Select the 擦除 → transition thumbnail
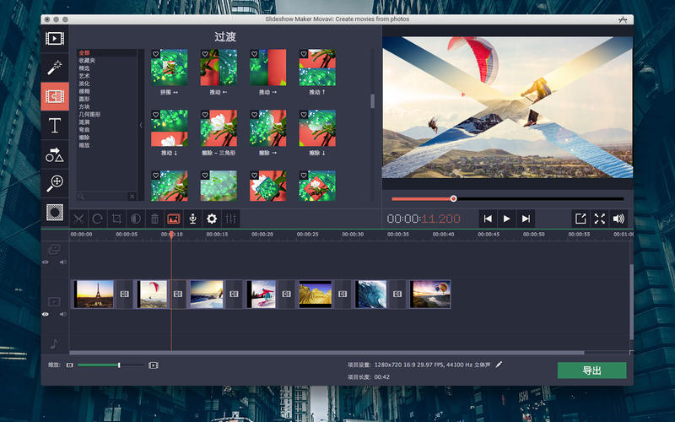The height and width of the screenshot is (422, 675). pos(267,128)
